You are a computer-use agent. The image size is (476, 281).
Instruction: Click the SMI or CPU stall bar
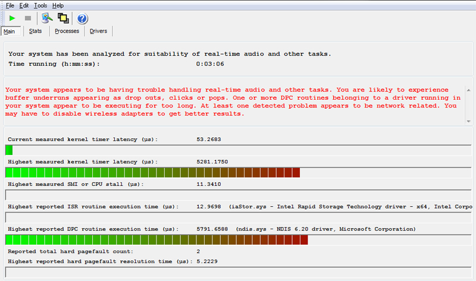pos(239,195)
